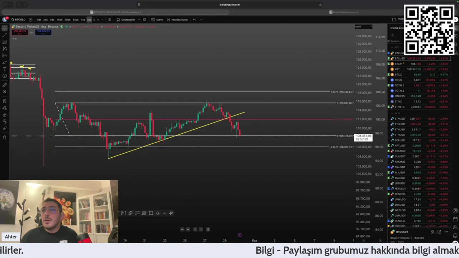The width and height of the screenshot is (459, 258).
Task: Open the Fibonacci/Gann tools group
Action: tap(5, 42)
